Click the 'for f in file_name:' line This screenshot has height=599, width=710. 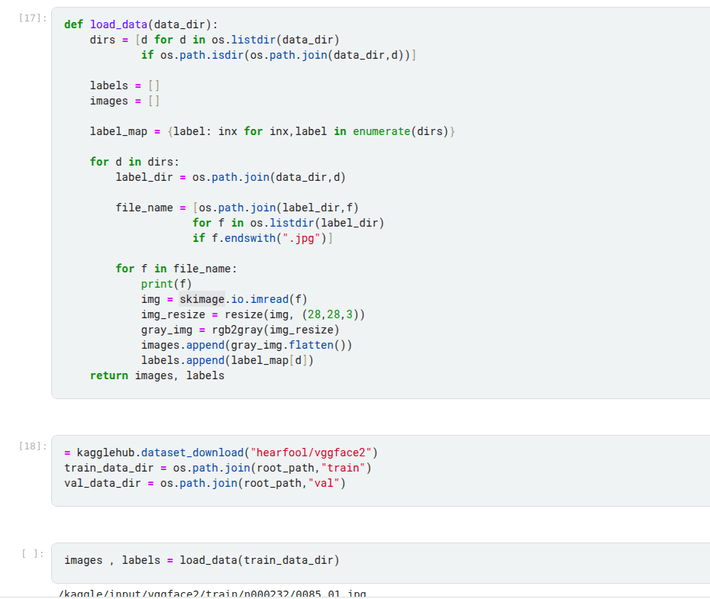pyautogui.click(x=176, y=269)
